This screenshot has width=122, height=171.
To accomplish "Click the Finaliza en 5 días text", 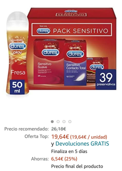I will pos(69,151).
